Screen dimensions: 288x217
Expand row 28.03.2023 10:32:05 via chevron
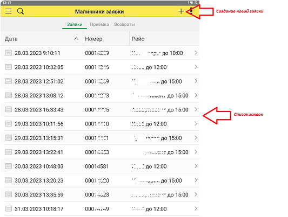196,67
